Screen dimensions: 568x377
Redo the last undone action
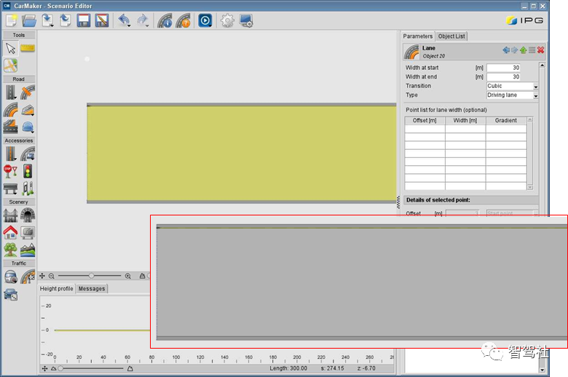tap(142, 20)
